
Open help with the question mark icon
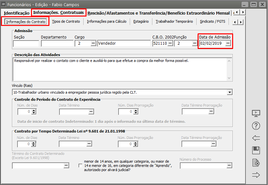256,126
